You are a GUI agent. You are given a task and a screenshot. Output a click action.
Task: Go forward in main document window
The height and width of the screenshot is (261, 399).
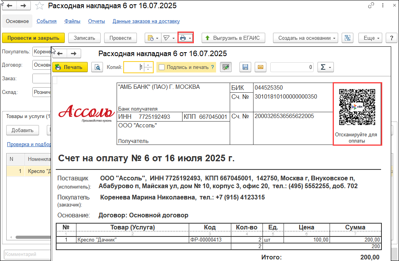click(x=23, y=5)
